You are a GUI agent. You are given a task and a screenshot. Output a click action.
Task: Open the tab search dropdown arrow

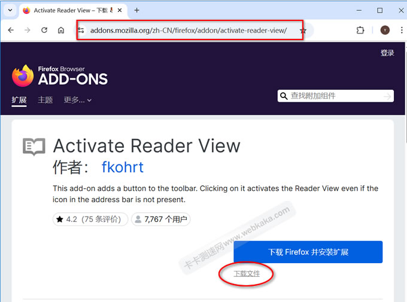coord(10,10)
